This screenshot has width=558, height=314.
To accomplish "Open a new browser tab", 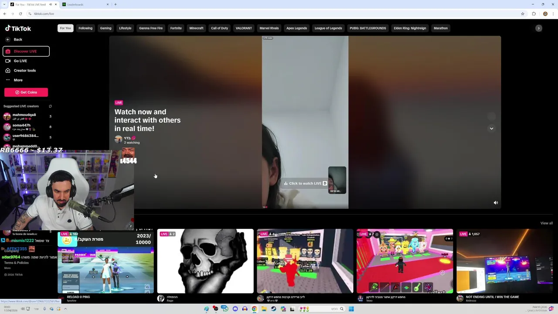I will tap(116, 4).
